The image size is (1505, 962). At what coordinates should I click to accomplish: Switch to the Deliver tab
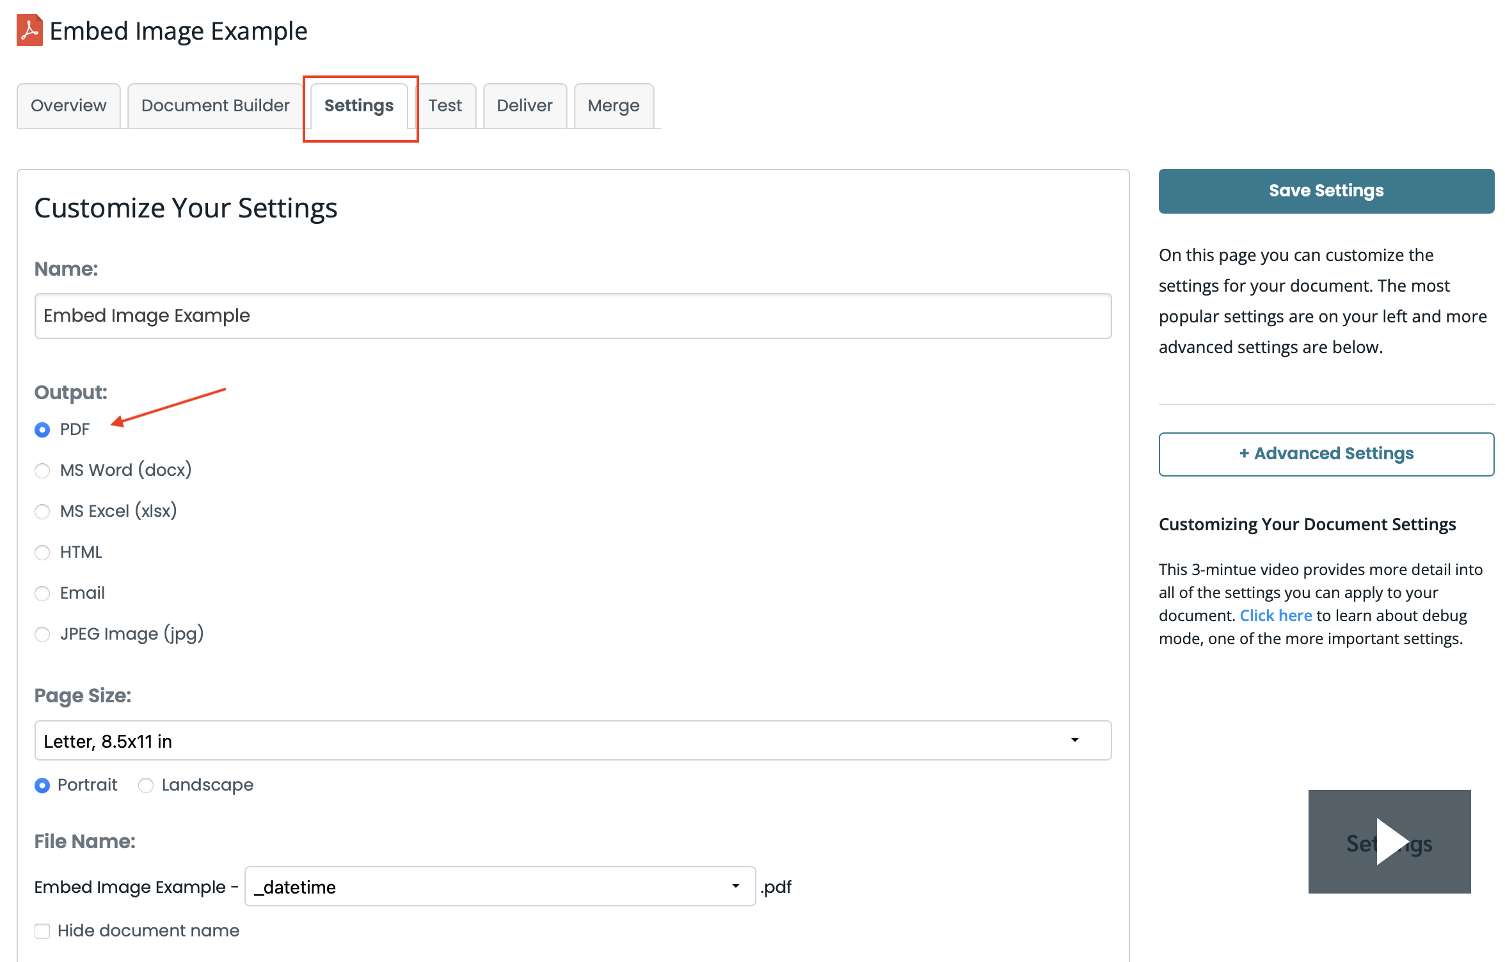(x=524, y=106)
